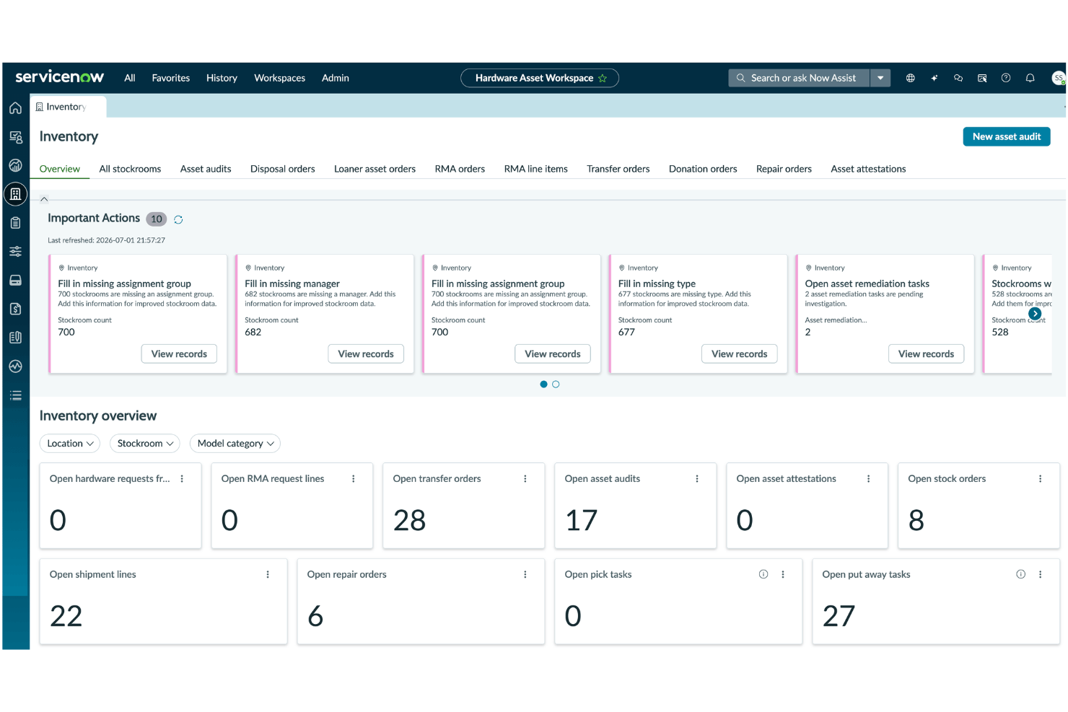The width and height of the screenshot is (1068, 712).
Task: Expand the Stockroom filter dropdown
Action: [145, 444]
